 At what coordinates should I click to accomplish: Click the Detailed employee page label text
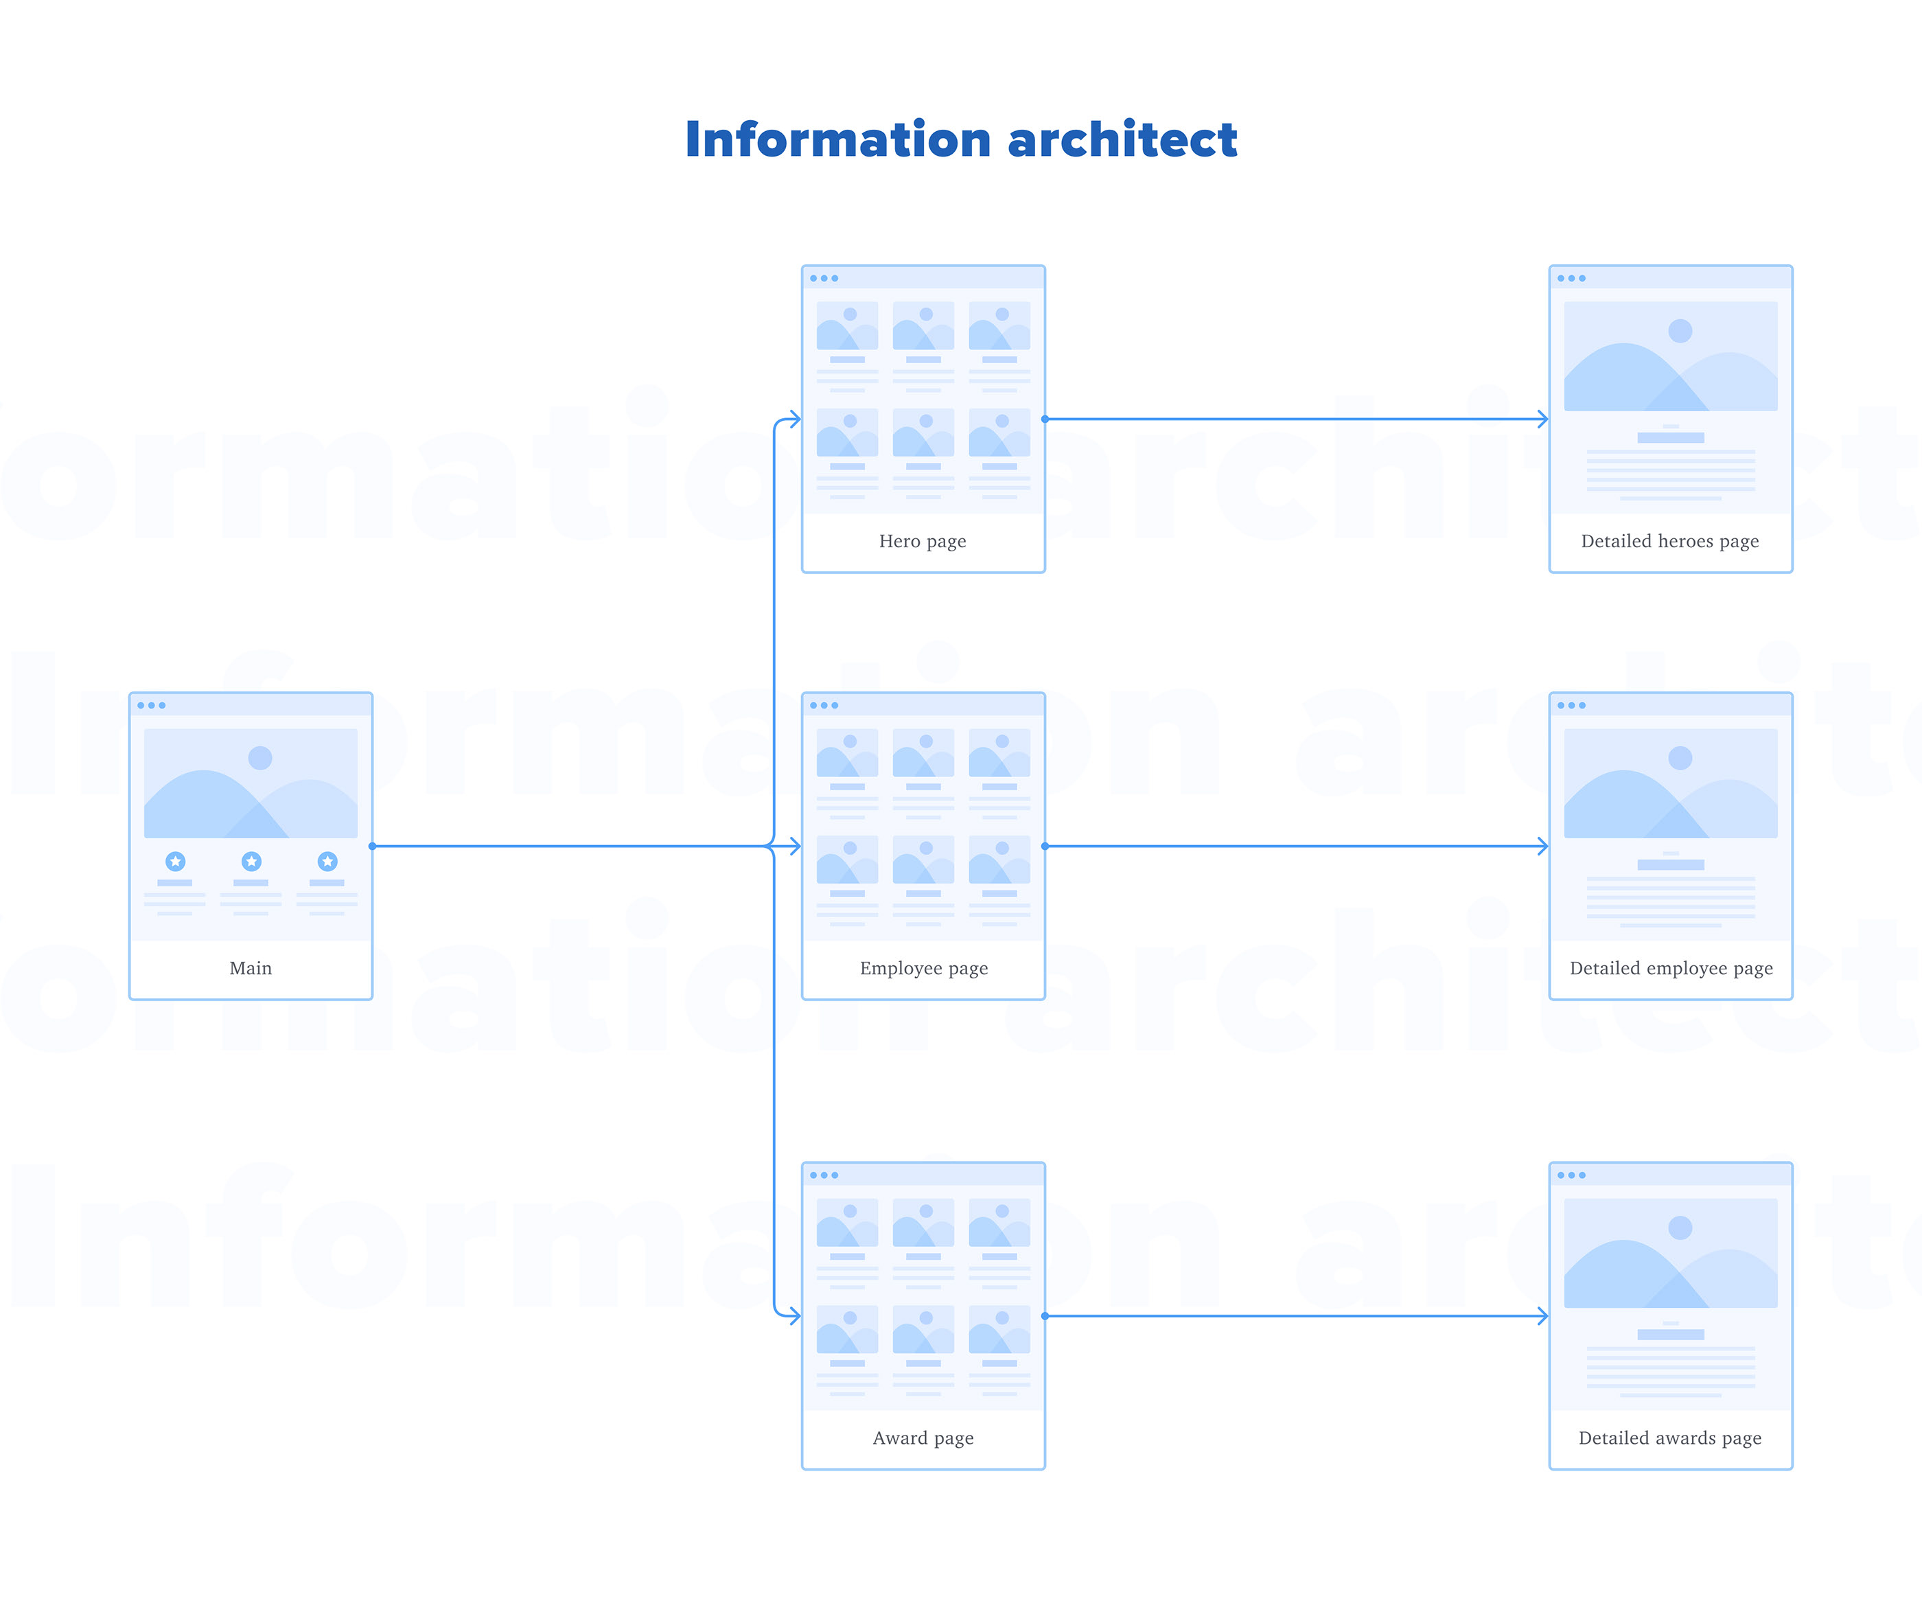1671,968
